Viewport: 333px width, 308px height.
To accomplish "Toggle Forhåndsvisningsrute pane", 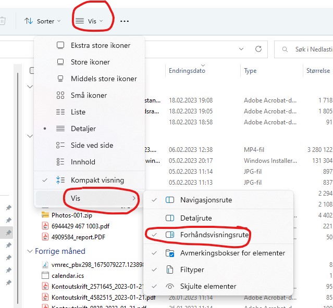I will [214, 235].
